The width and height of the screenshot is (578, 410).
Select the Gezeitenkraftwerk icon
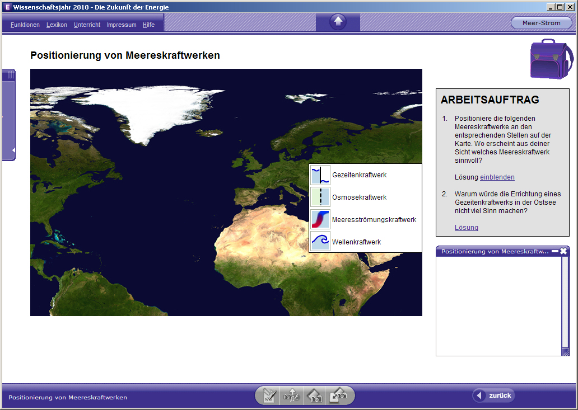click(x=320, y=175)
